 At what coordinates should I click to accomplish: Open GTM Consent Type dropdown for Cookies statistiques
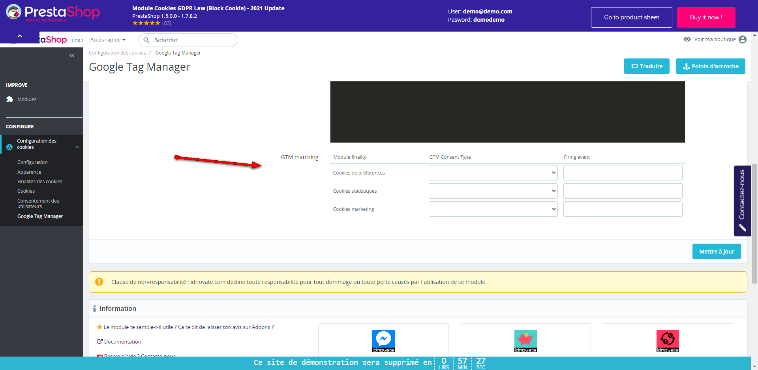(x=493, y=191)
